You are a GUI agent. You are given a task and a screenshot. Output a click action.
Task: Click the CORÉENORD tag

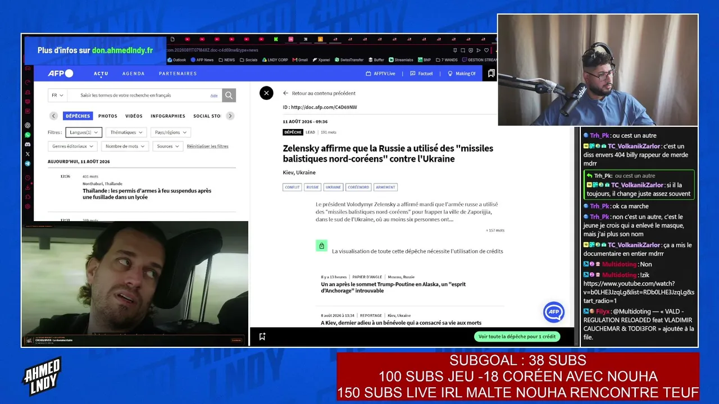pos(358,187)
